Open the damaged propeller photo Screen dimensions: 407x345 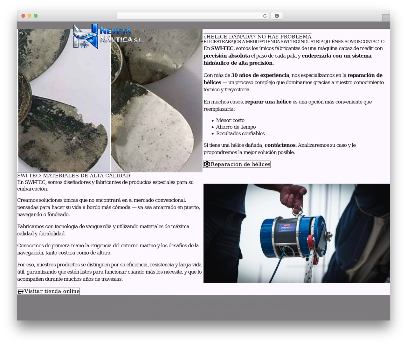(110, 101)
